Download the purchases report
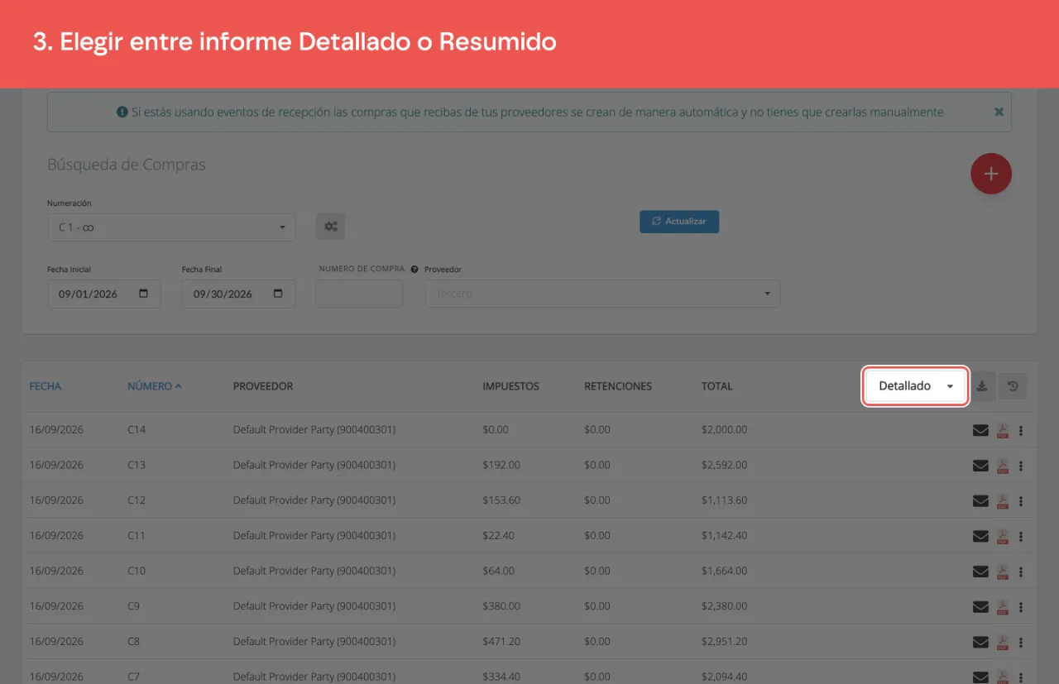Screen dimensions: 1059x684 (982, 386)
